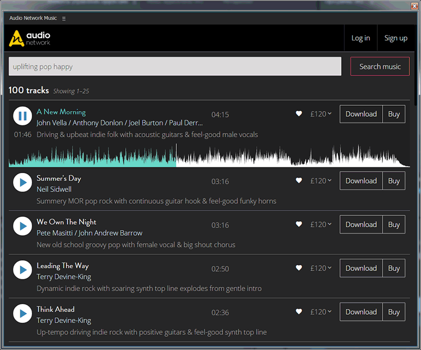Screen dimensions: 421x350
Task: Expand the £120 price dropdown for Leading The Way
Action: (321, 268)
